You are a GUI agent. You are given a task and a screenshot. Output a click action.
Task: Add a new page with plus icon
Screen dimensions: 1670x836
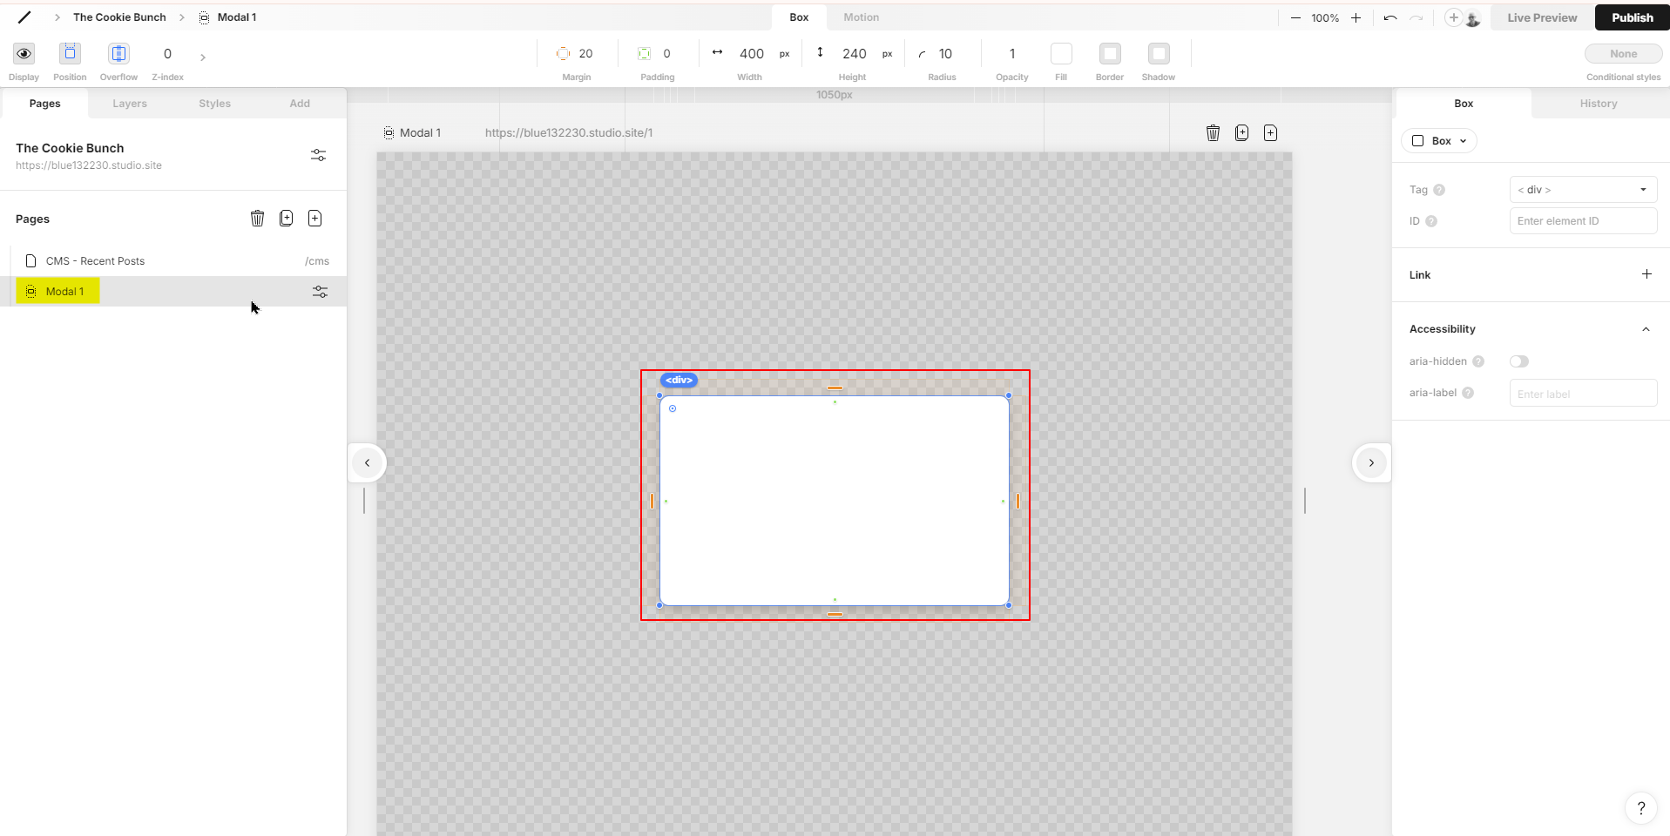click(314, 219)
